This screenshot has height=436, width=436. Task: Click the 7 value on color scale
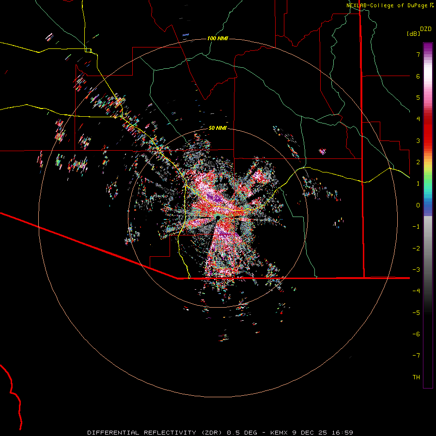point(418,54)
